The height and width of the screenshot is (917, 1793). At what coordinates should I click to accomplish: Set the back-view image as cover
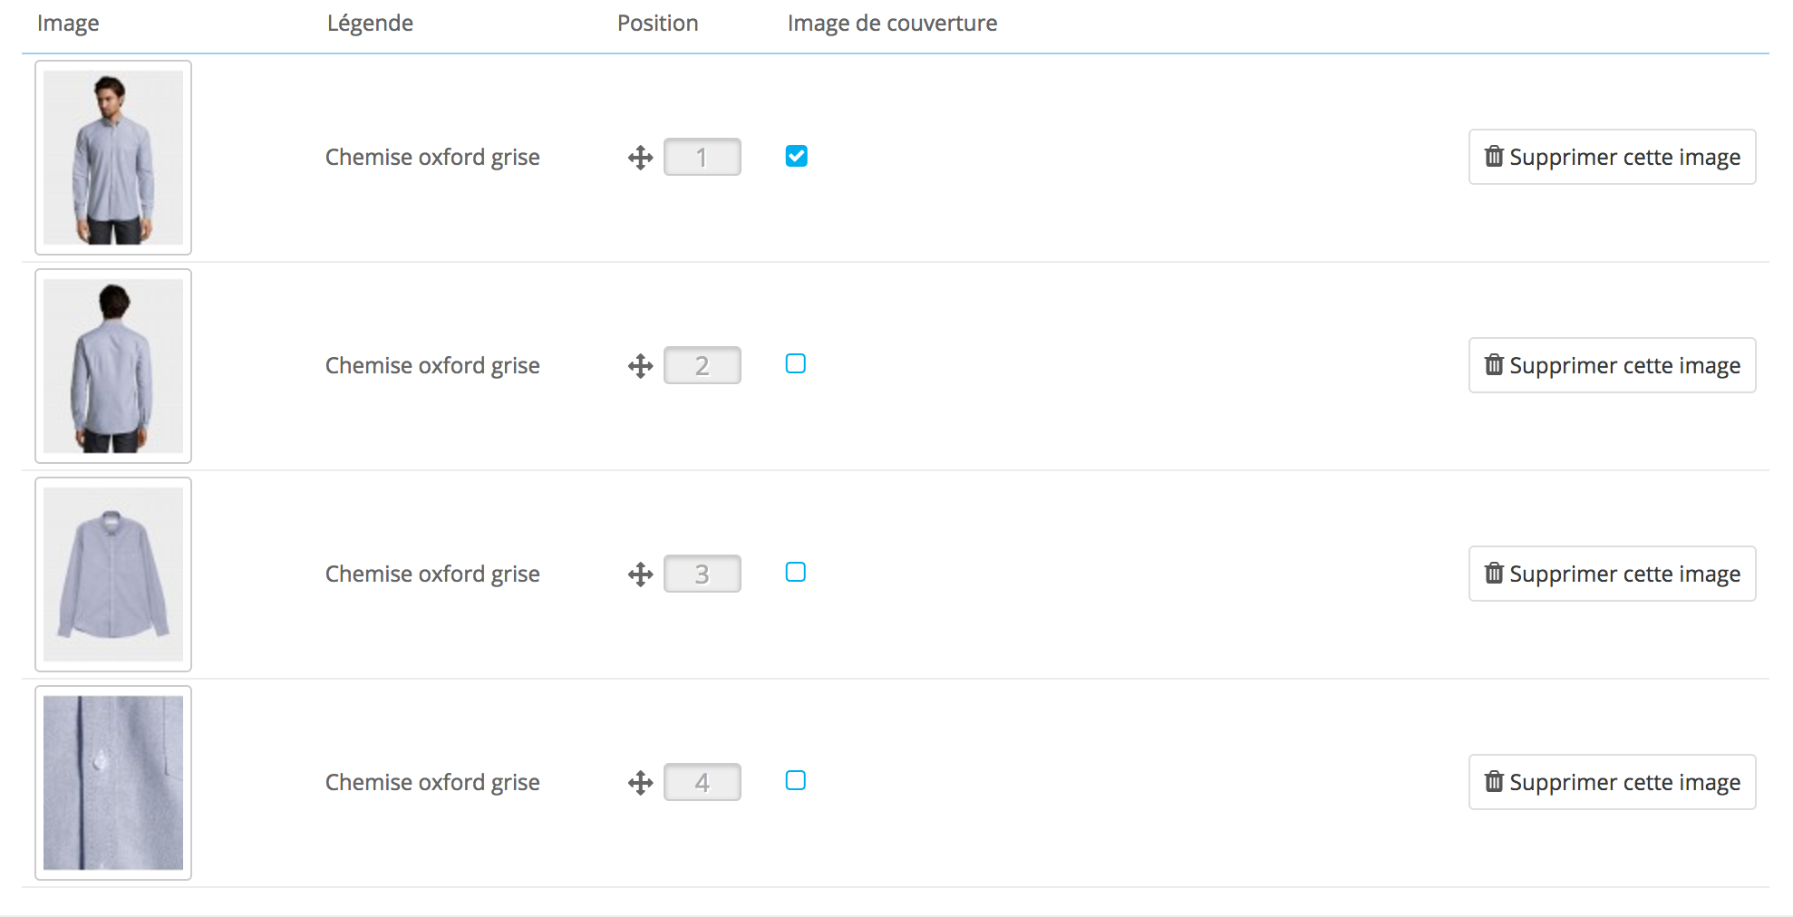click(796, 364)
